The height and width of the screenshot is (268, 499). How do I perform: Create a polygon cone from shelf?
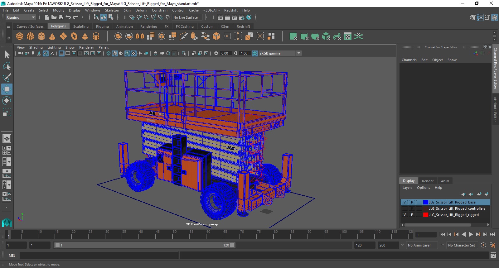pos(52,36)
